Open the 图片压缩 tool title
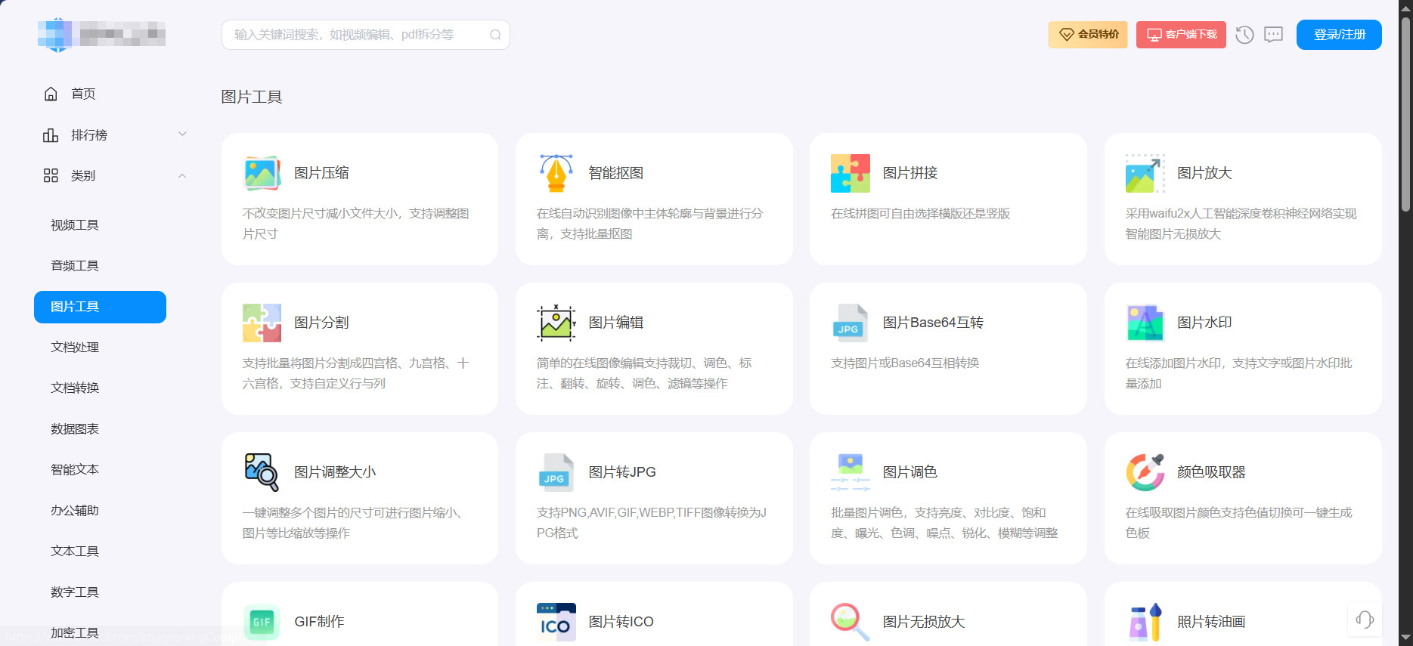This screenshot has width=1413, height=646. coord(321,173)
